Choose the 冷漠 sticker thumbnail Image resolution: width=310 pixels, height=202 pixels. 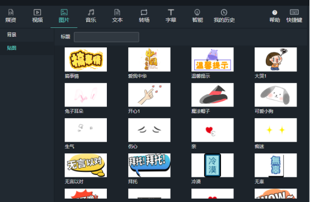click(212, 165)
